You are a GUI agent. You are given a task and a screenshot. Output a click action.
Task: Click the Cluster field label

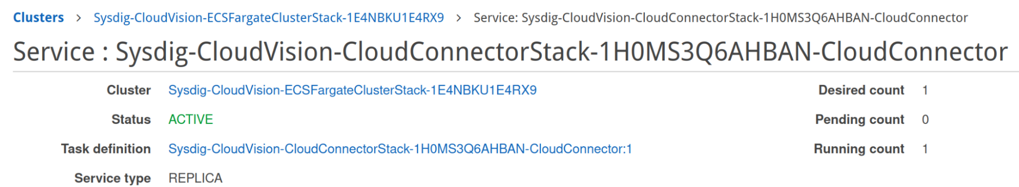coord(128,90)
